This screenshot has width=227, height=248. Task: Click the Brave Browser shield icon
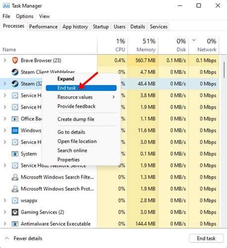[x=15, y=61]
